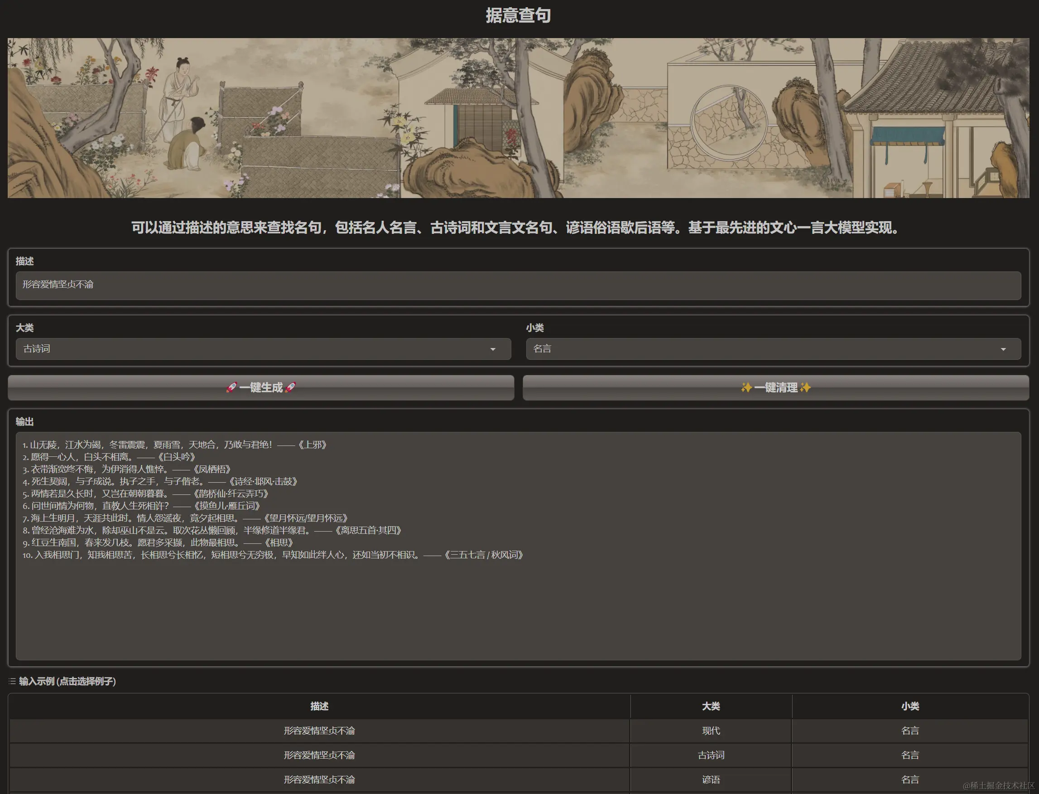Click the right sparkle icon on 一键清理

[x=805, y=387]
